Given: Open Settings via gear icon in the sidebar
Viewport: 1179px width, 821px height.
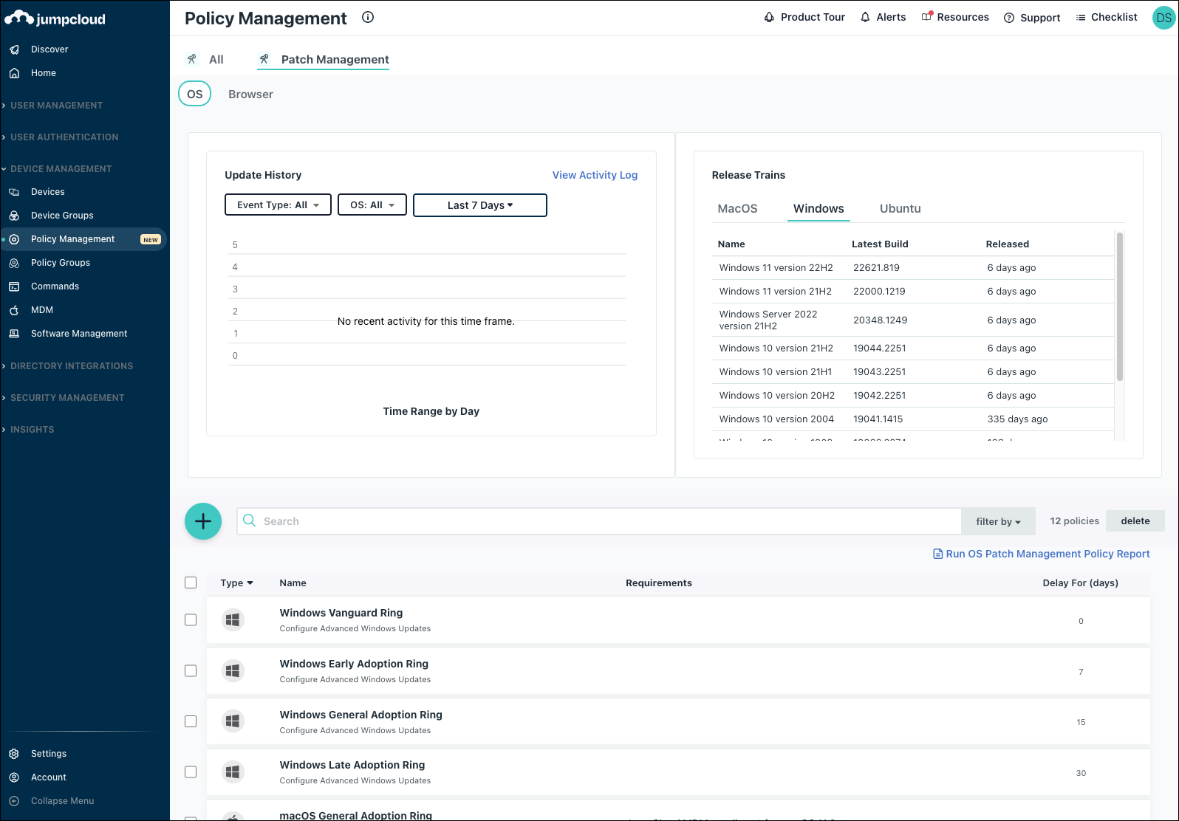Looking at the screenshot, I should [14, 754].
